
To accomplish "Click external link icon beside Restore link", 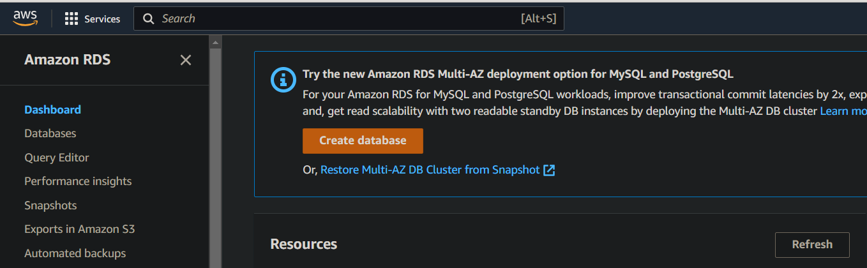I will click(549, 170).
